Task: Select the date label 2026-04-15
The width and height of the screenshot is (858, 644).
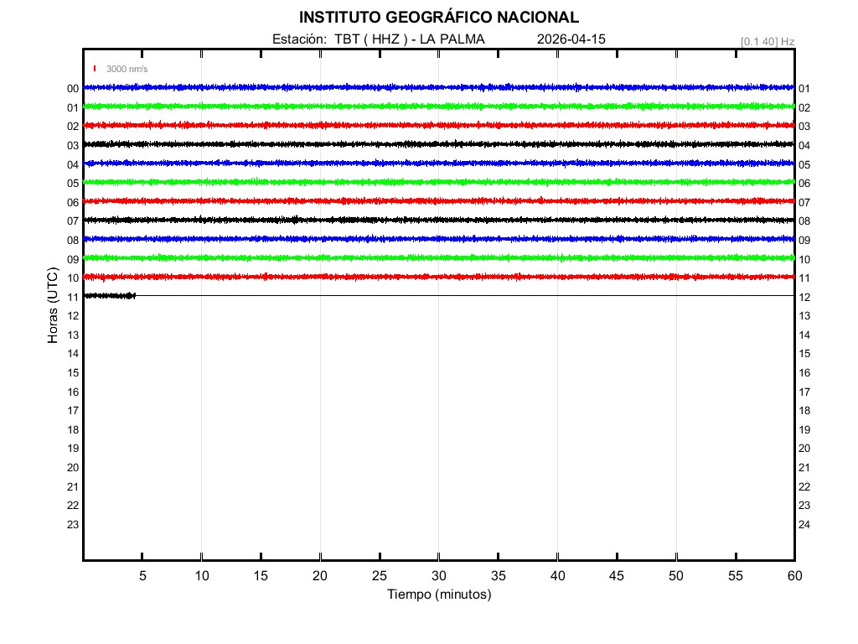Action: tap(571, 39)
